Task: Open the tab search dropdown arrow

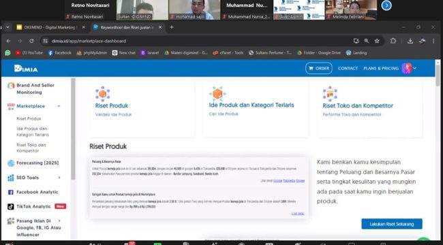Action: 7,27
